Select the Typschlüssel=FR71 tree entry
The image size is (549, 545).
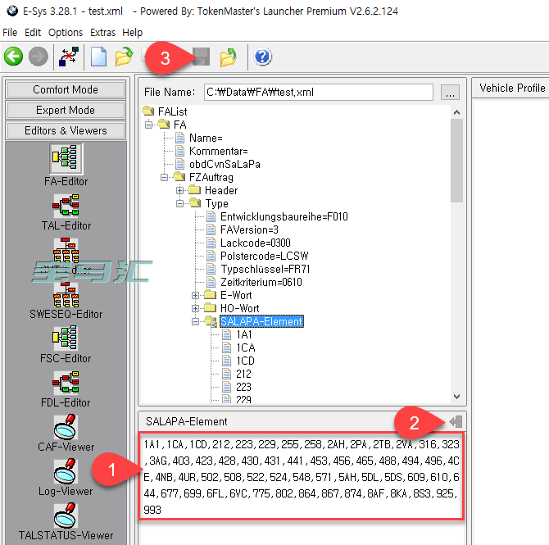point(265,269)
